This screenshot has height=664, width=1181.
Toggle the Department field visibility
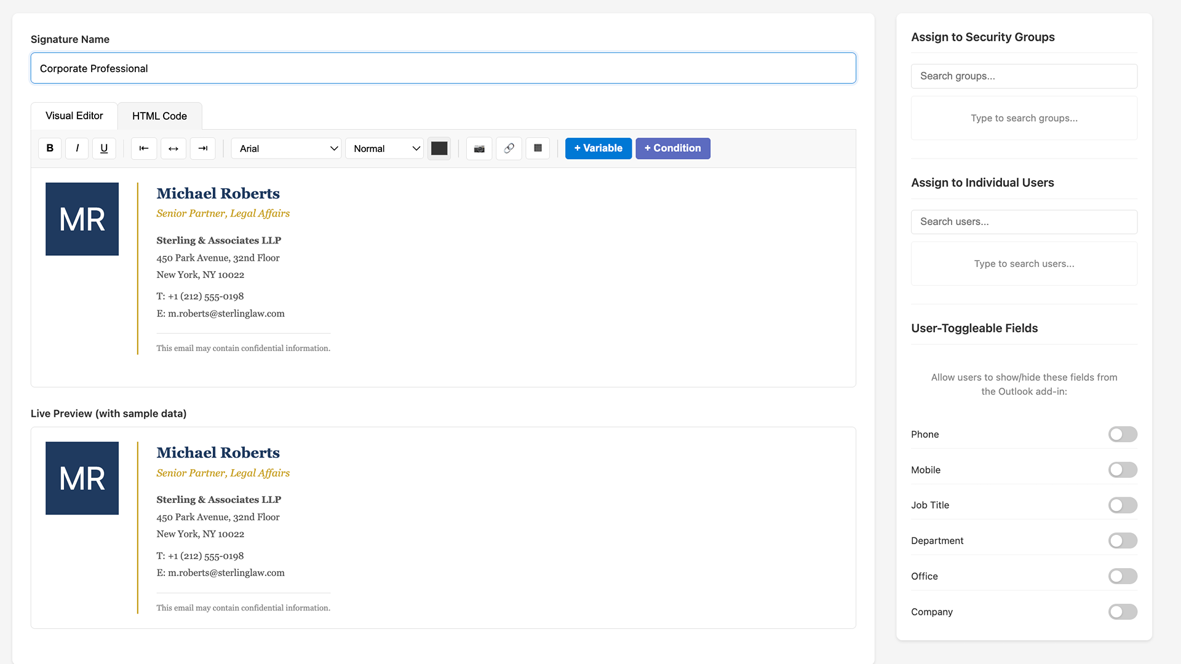1123,541
